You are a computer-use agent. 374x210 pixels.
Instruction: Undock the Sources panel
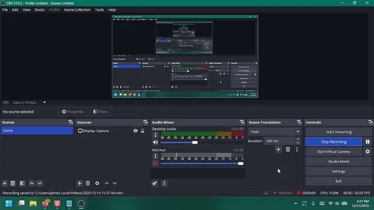pos(145,122)
